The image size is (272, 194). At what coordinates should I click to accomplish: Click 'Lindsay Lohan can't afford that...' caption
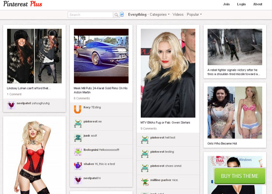click(29, 88)
